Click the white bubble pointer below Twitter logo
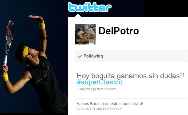 click(x=78, y=15)
